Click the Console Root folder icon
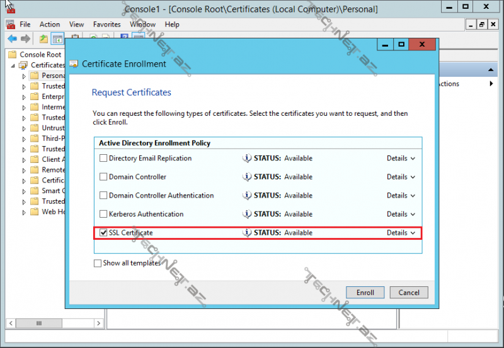This screenshot has width=504, height=348. [x=13, y=55]
